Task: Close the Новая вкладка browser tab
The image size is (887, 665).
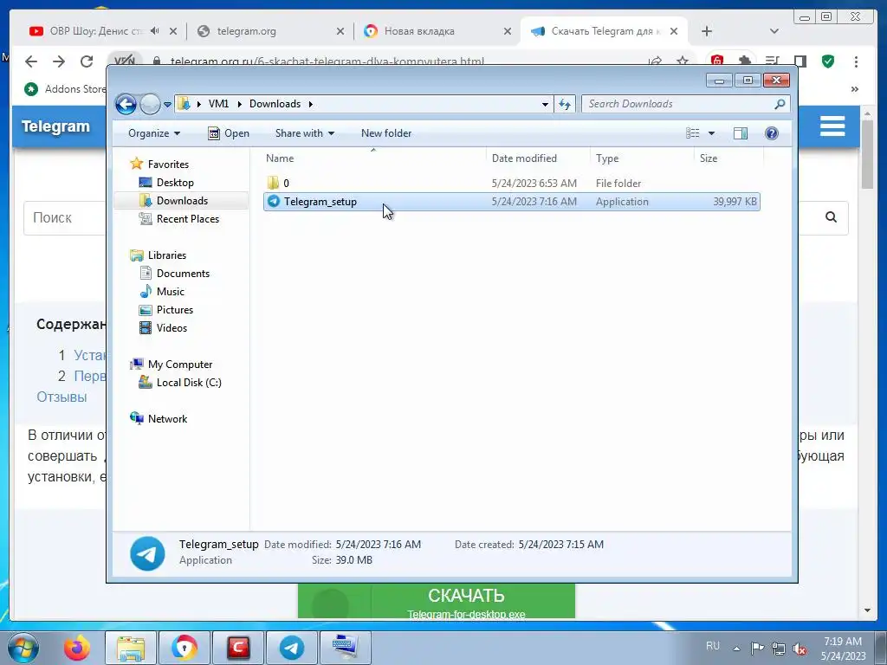Action: (x=508, y=32)
